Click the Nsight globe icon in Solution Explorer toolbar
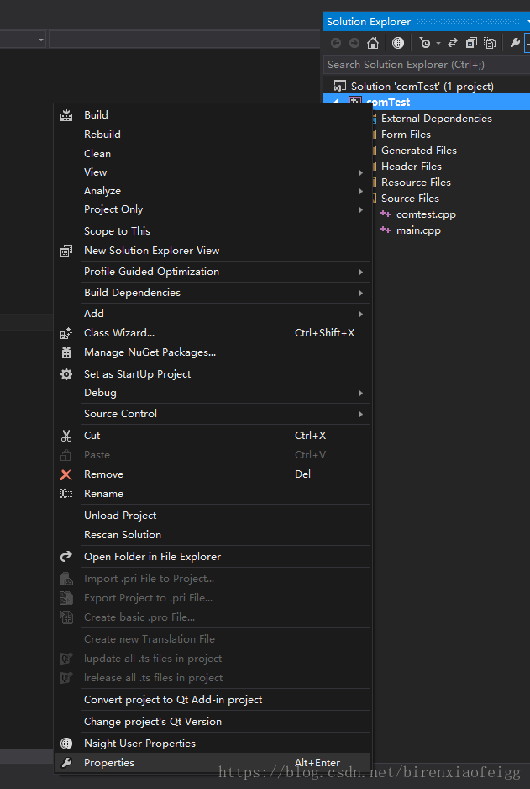Viewport: 530px width, 789px height. click(x=398, y=43)
